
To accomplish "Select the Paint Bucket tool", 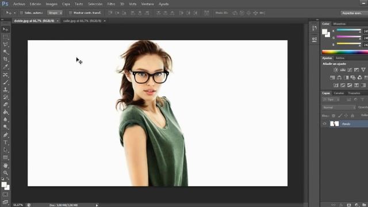I will [5, 112].
